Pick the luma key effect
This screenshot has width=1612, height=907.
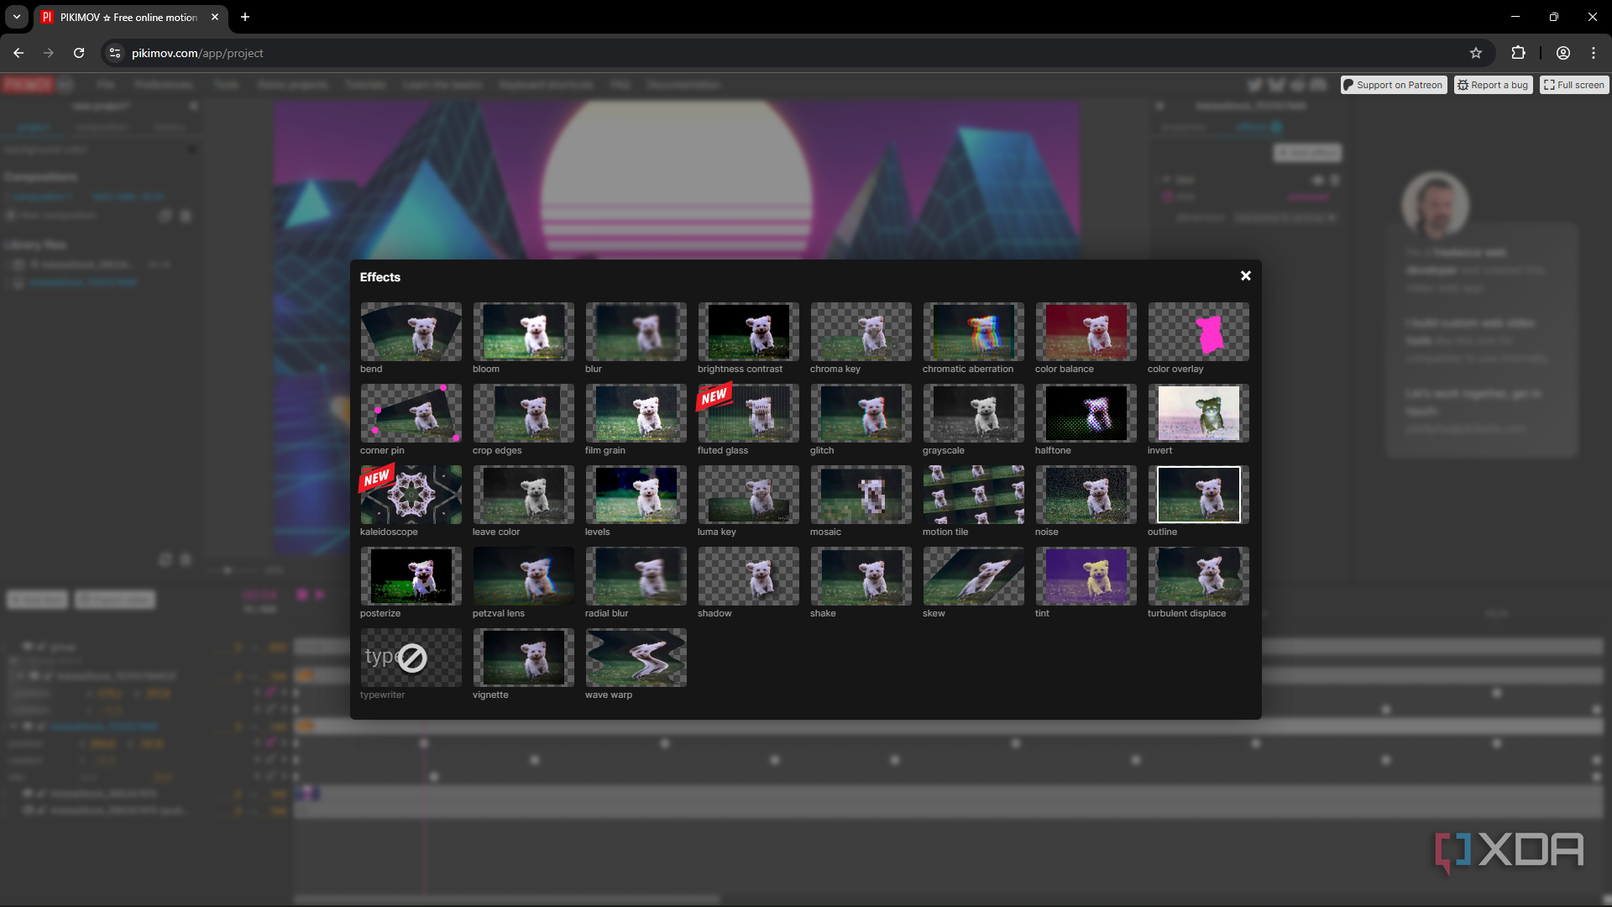[748, 495]
